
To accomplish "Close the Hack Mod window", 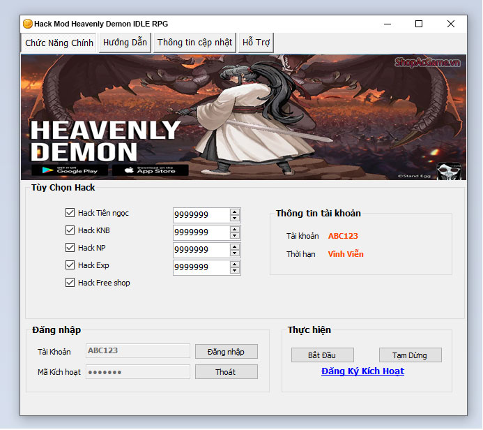I will coord(451,24).
